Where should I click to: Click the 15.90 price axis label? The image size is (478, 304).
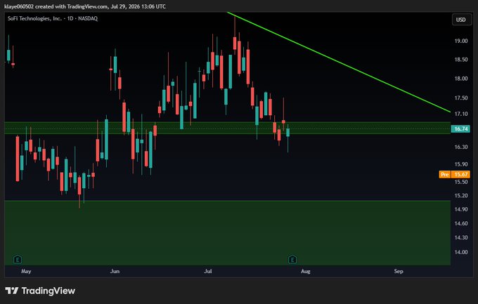pyautogui.click(x=461, y=164)
